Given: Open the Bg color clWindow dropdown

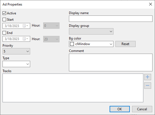Looking at the screenshot, I should point(91,44).
